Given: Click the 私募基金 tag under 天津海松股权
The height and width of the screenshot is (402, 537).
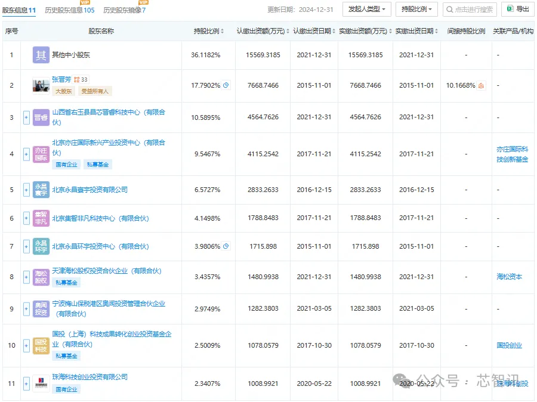Looking at the screenshot, I should [x=66, y=283].
